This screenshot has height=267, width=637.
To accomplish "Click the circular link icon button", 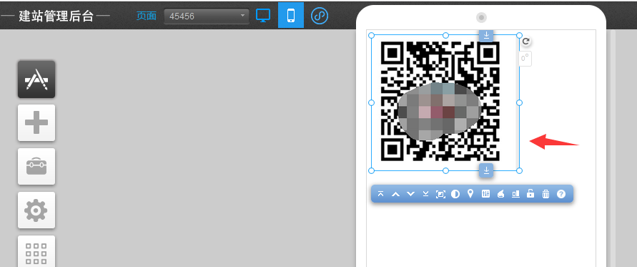I will click(x=320, y=16).
